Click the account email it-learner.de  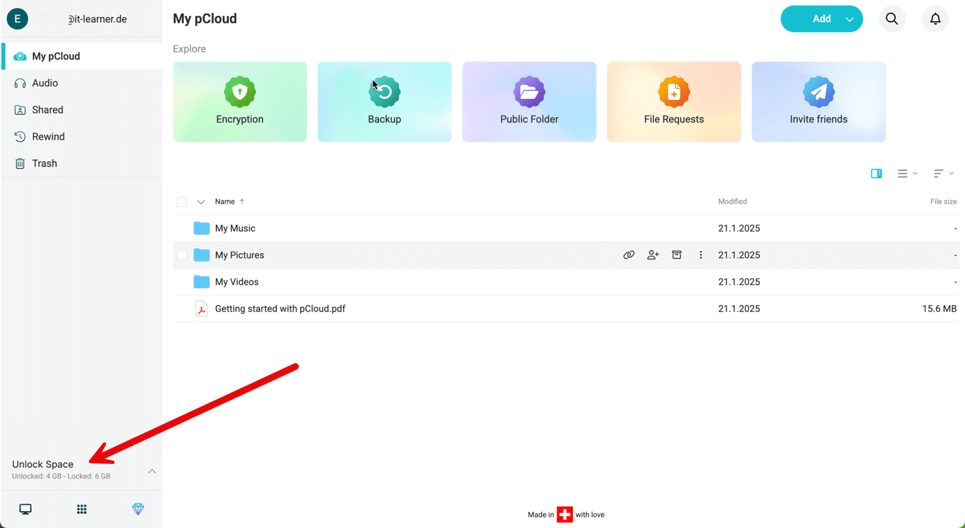tap(97, 19)
